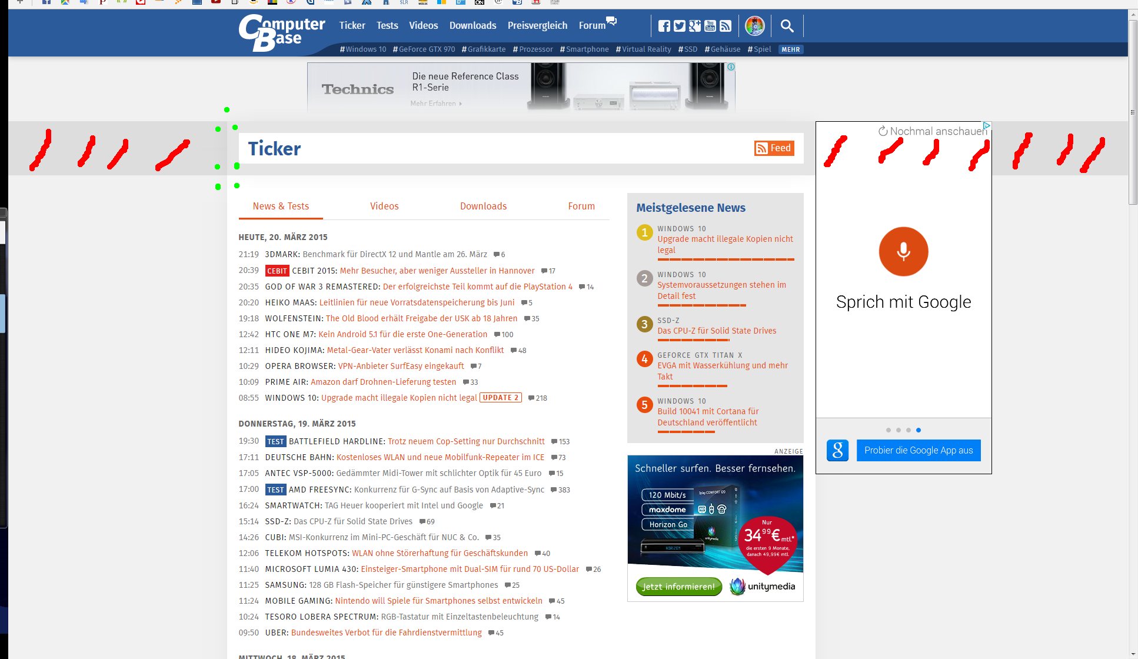Click the ComputerBase logo

tap(280, 32)
